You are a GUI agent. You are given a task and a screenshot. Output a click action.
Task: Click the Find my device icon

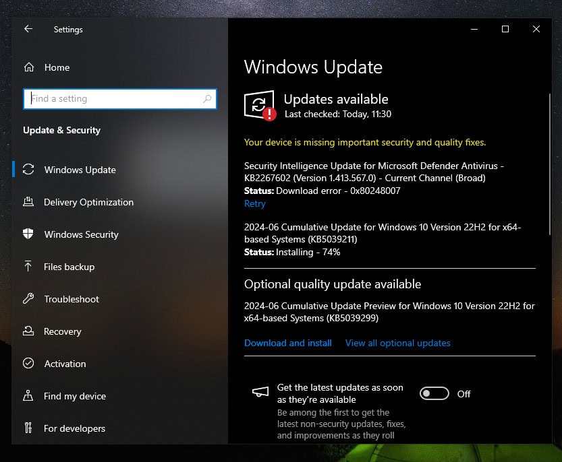pyautogui.click(x=28, y=395)
